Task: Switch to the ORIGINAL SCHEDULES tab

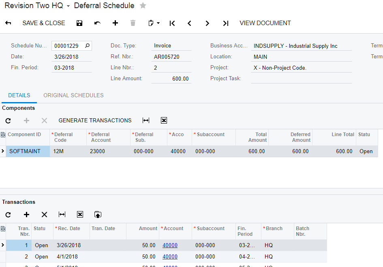Action: pos(73,95)
